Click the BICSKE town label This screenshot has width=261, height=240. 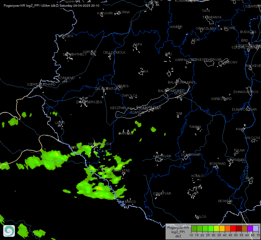pos(230,28)
